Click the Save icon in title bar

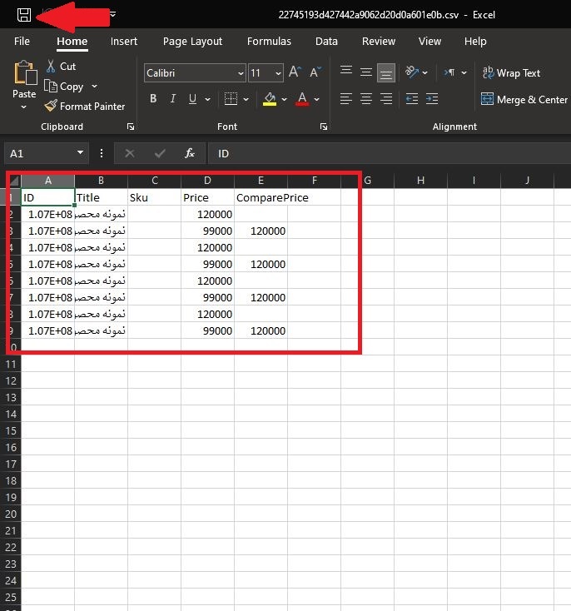click(24, 14)
